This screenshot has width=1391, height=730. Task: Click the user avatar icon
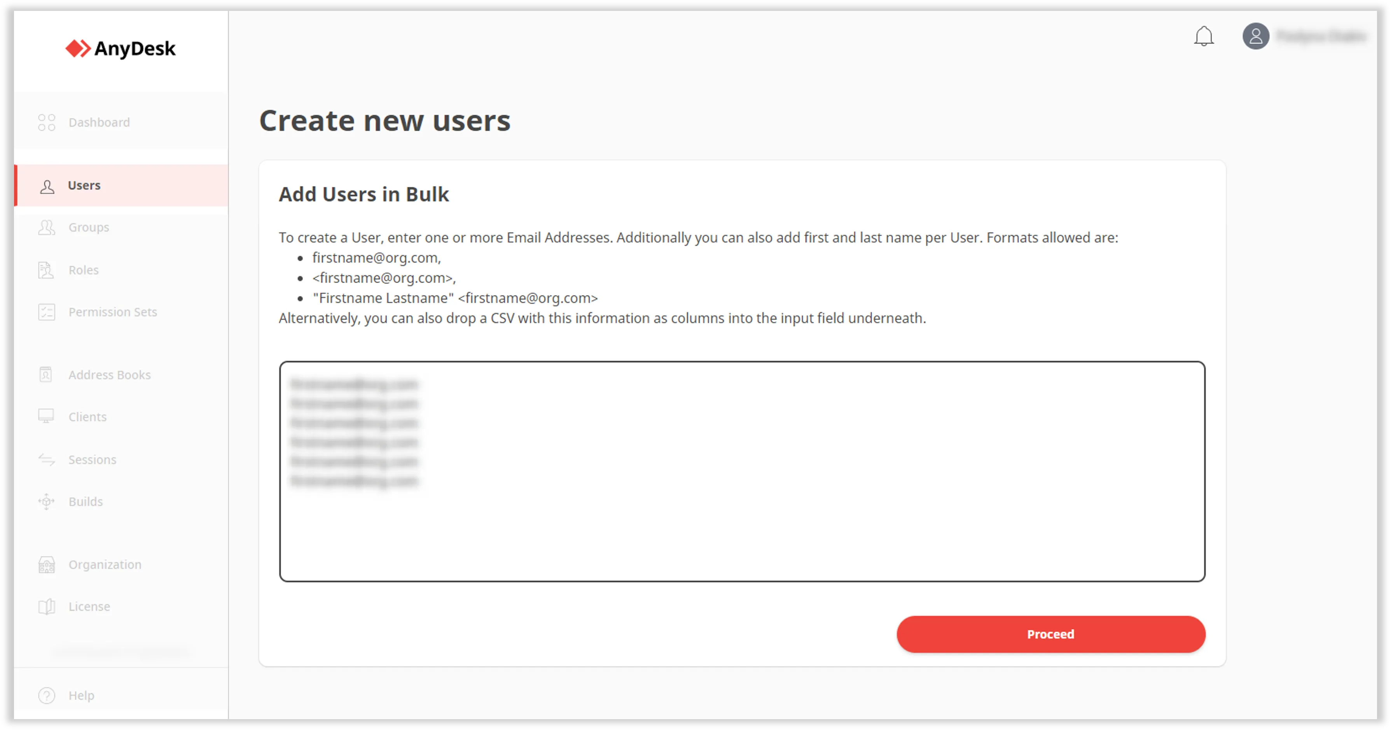click(x=1256, y=37)
